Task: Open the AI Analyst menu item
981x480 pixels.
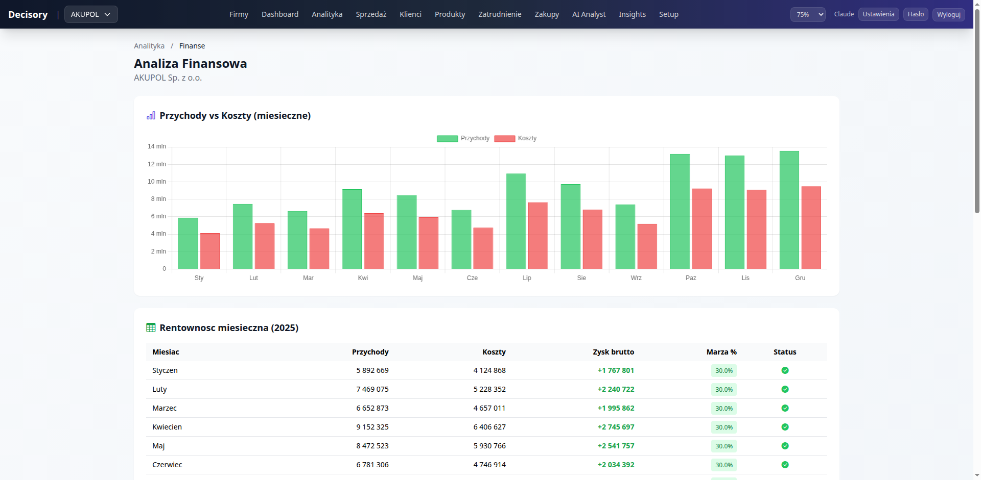Action: point(589,14)
